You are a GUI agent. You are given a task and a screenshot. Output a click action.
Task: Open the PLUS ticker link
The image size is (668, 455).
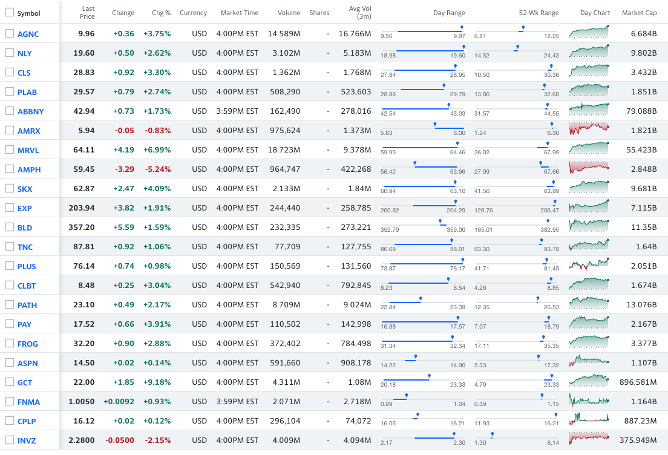tap(27, 267)
